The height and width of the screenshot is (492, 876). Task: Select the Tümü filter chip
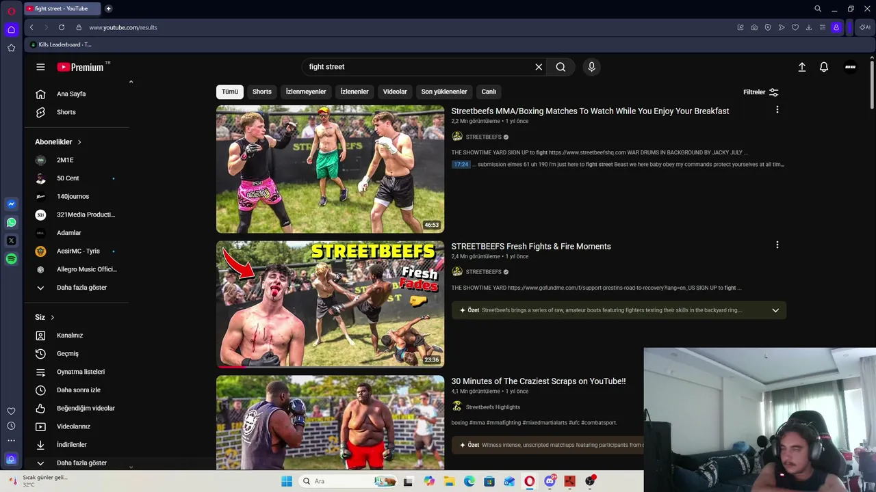point(230,92)
